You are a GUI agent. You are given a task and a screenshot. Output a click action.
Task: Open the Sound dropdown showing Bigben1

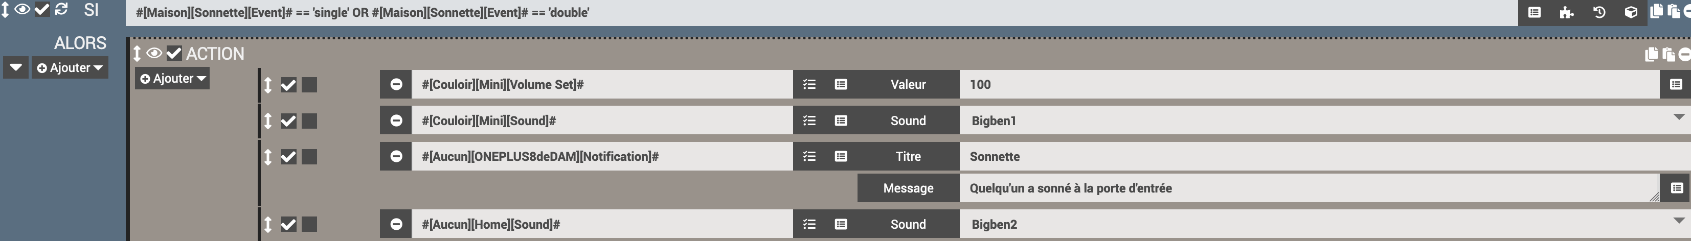coord(1325,120)
